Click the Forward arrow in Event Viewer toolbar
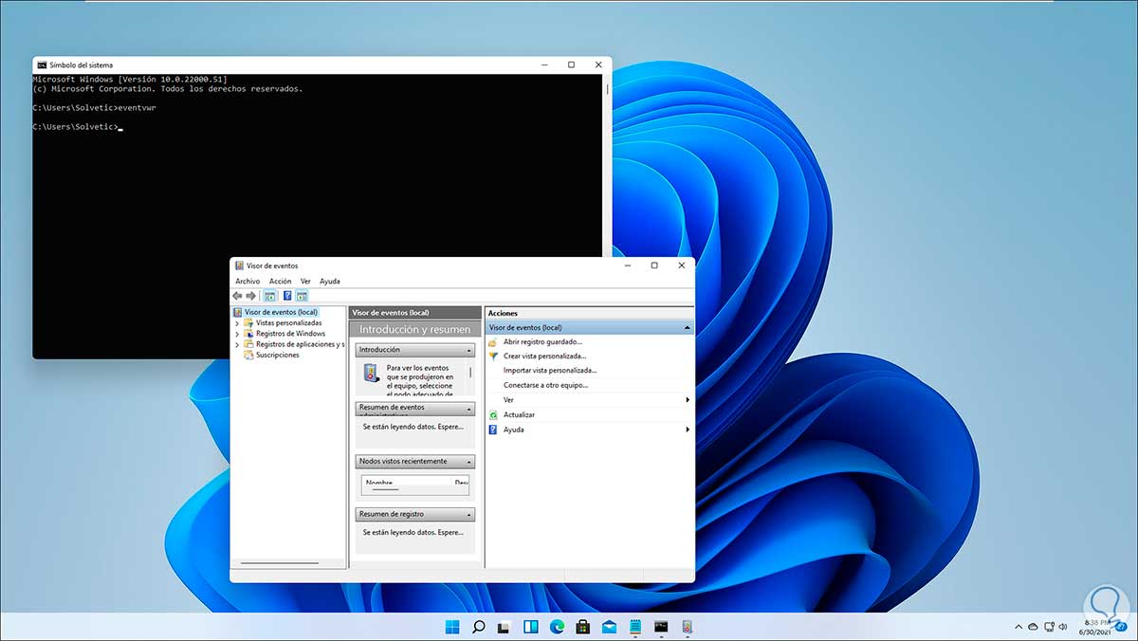Image resolution: width=1138 pixels, height=641 pixels. (250, 296)
